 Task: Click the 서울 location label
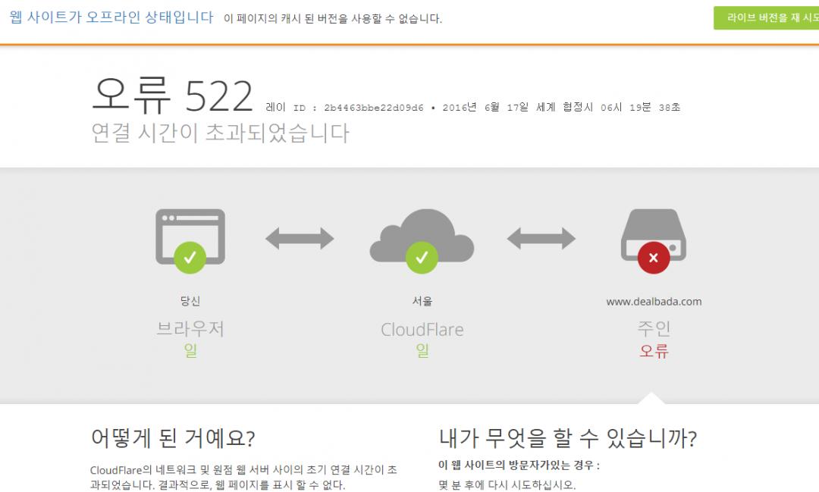[422, 302]
